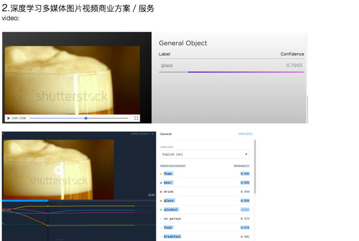Click the 'glass' label in General Object panel
359x241 pixels.
tap(167, 65)
